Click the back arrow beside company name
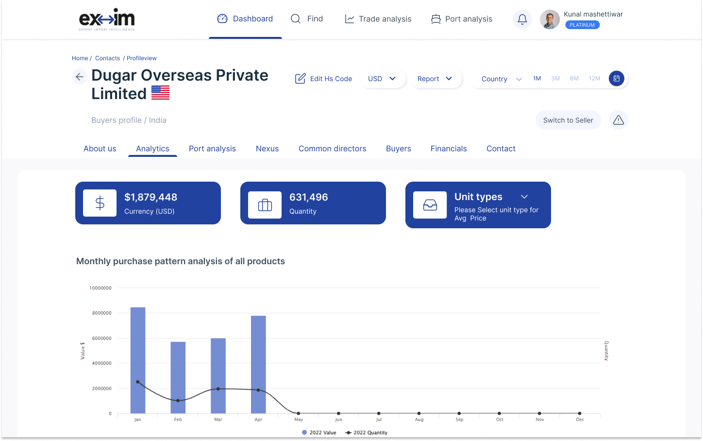The image size is (703, 441). (x=80, y=77)
